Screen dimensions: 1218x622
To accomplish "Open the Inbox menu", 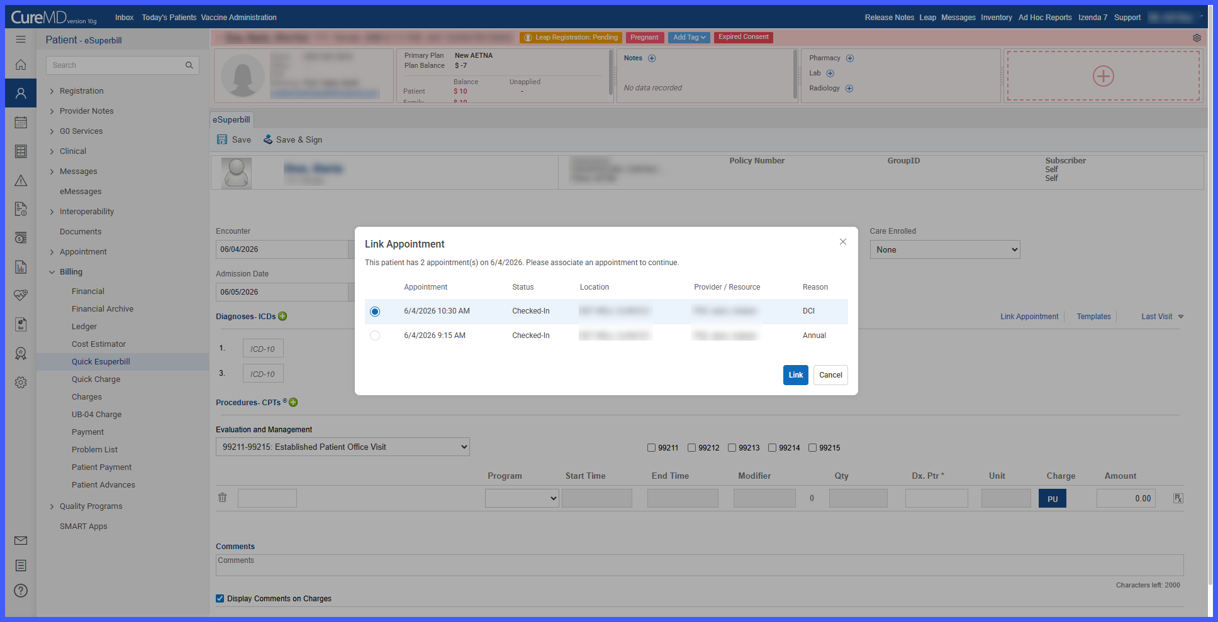I will pyautogui.click(x=124, y=18).
